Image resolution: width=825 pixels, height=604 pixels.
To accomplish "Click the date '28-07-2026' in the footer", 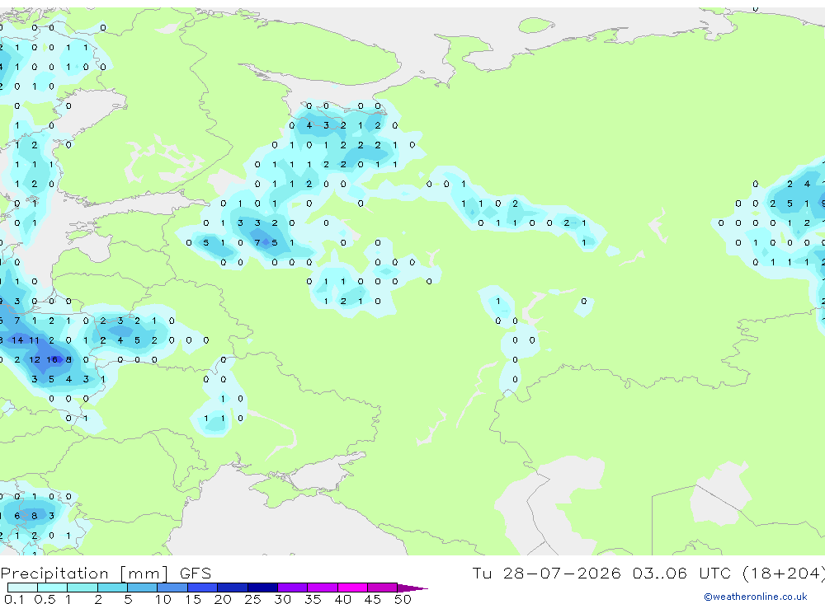I will 562,573.
